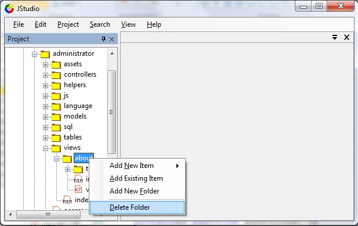Click the models tree label
The width and height of the screenshot is (358, 226).
[75, 116]
